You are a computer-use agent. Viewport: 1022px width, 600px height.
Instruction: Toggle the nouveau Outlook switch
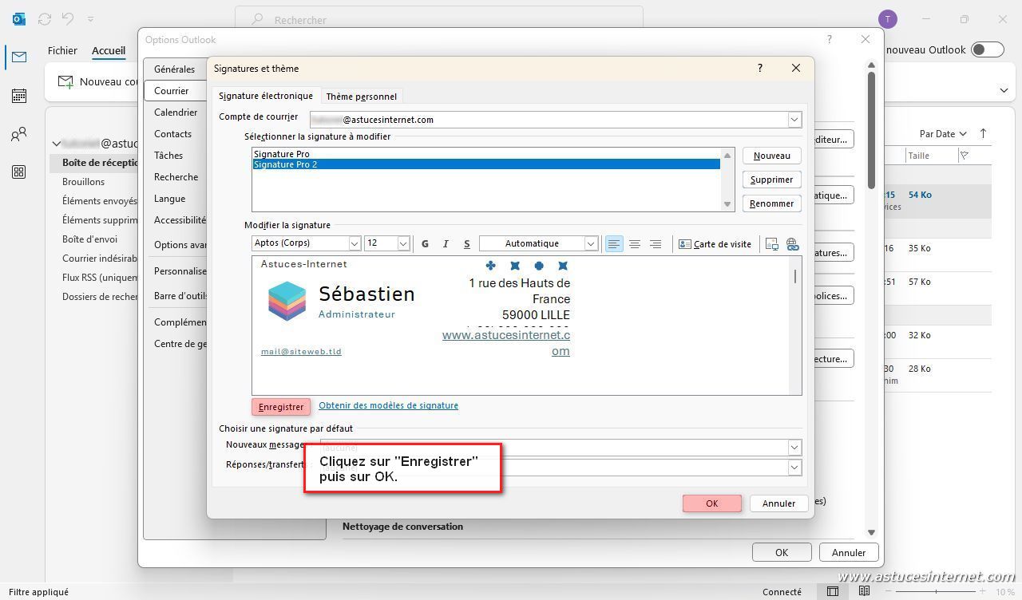(x=988, y=49)
